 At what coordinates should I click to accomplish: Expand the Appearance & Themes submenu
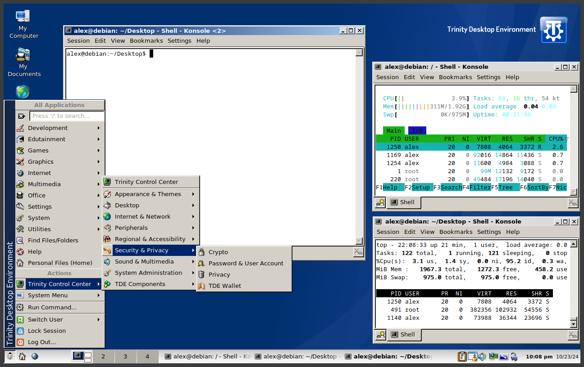click(148, 194)
